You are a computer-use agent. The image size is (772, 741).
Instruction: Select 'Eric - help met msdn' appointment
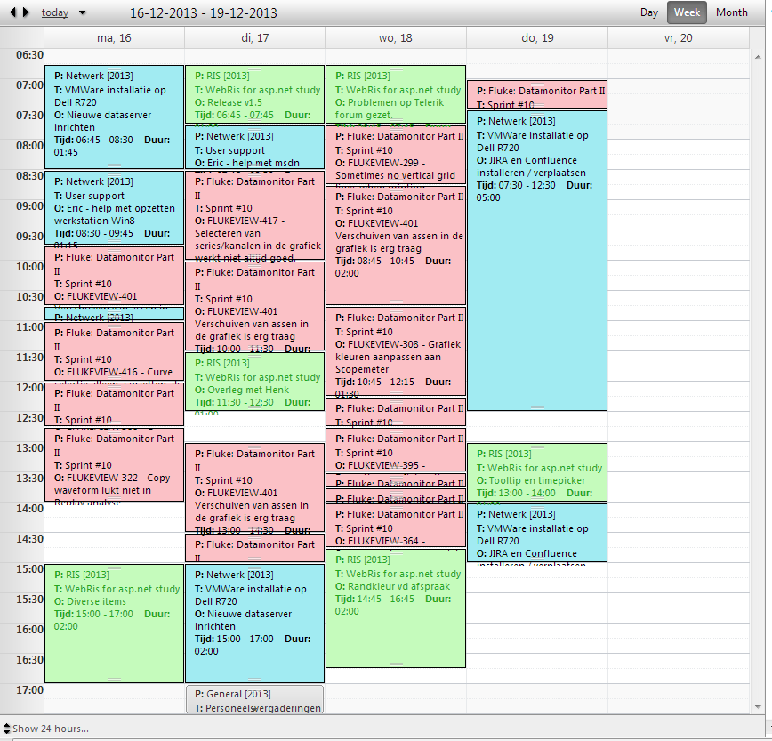[x=255, y=148]
